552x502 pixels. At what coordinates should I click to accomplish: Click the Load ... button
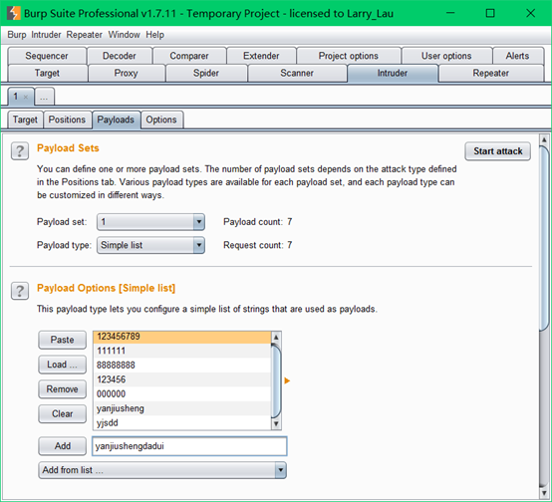coord(63,365)
